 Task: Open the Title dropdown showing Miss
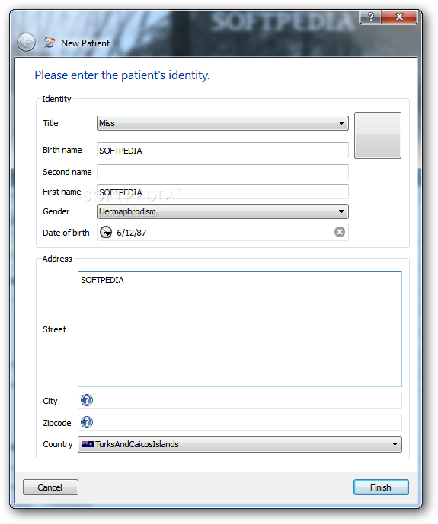(x=222, y=123)
